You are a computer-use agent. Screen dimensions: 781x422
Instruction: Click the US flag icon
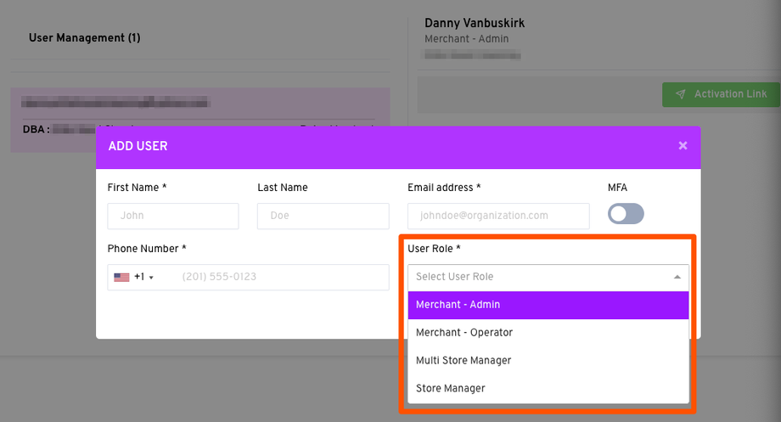pos(121,277)
